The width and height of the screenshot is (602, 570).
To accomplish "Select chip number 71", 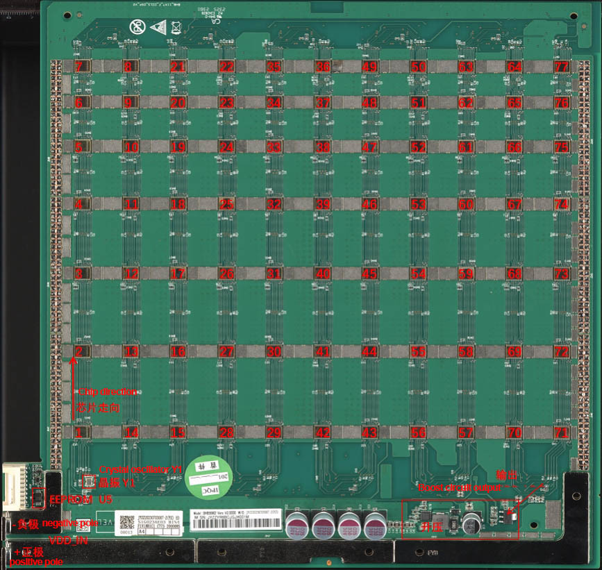I will click(561, 432).
